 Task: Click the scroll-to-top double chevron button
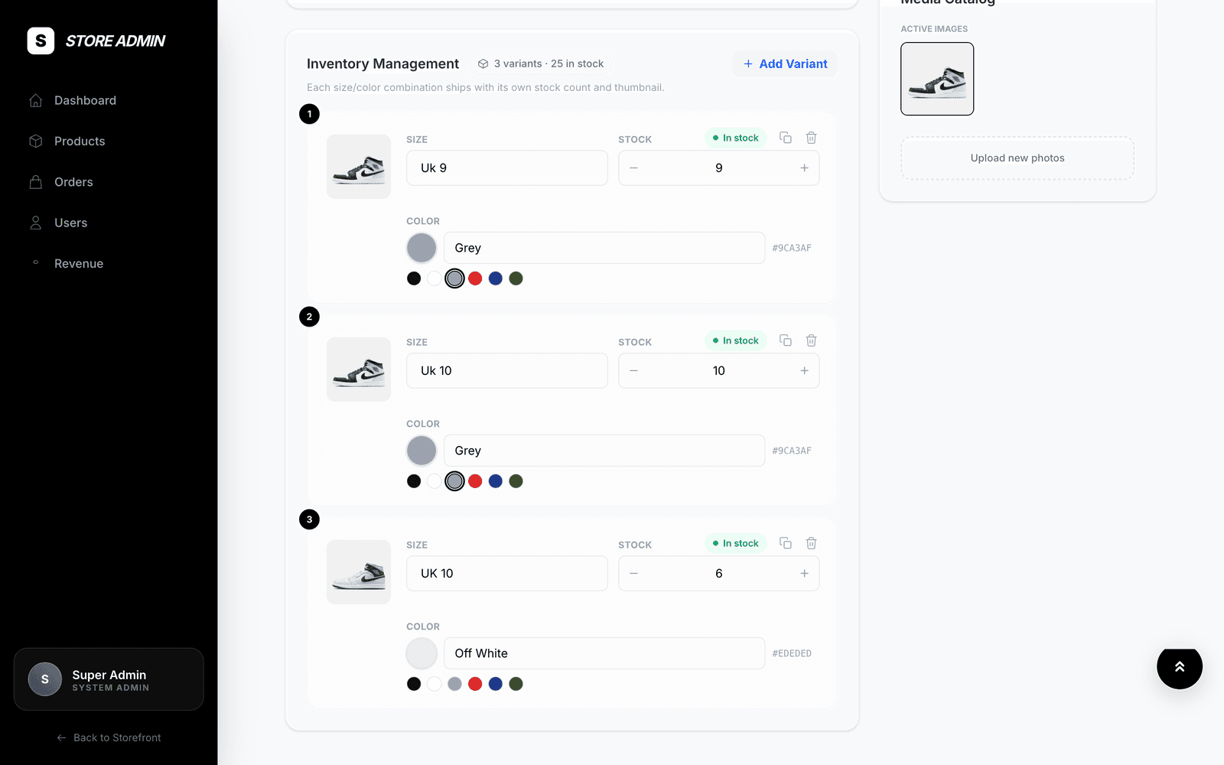[x=1180, y=666]
